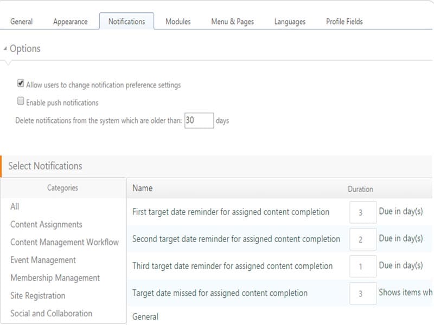The height and width of the screenshot is (325, 434).
Task: Open Membership Management category
Action: pyautogui.click(x=55, y=278)
